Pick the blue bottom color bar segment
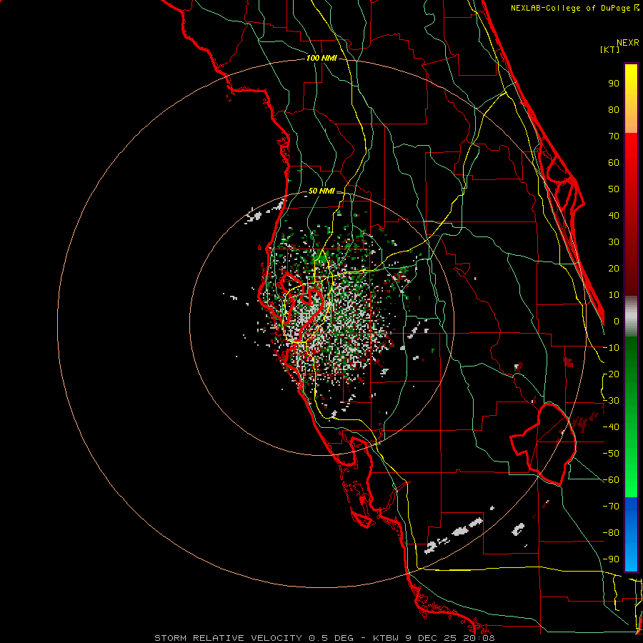This screenshot has width=643, height=643. [631, 534]
